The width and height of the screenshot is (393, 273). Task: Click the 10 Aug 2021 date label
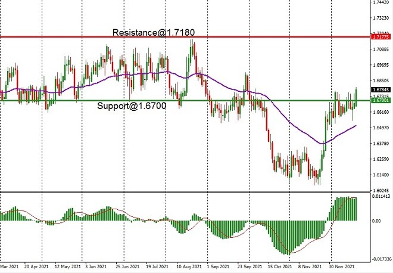point(189,266)
